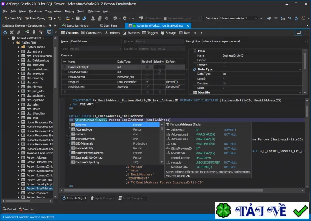
Task: Click the Cut scissors toolbar icon
Action: [93, 18]
